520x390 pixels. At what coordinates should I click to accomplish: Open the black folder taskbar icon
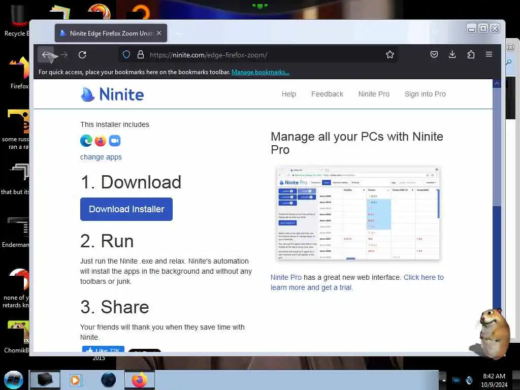(x=45, y=380)
